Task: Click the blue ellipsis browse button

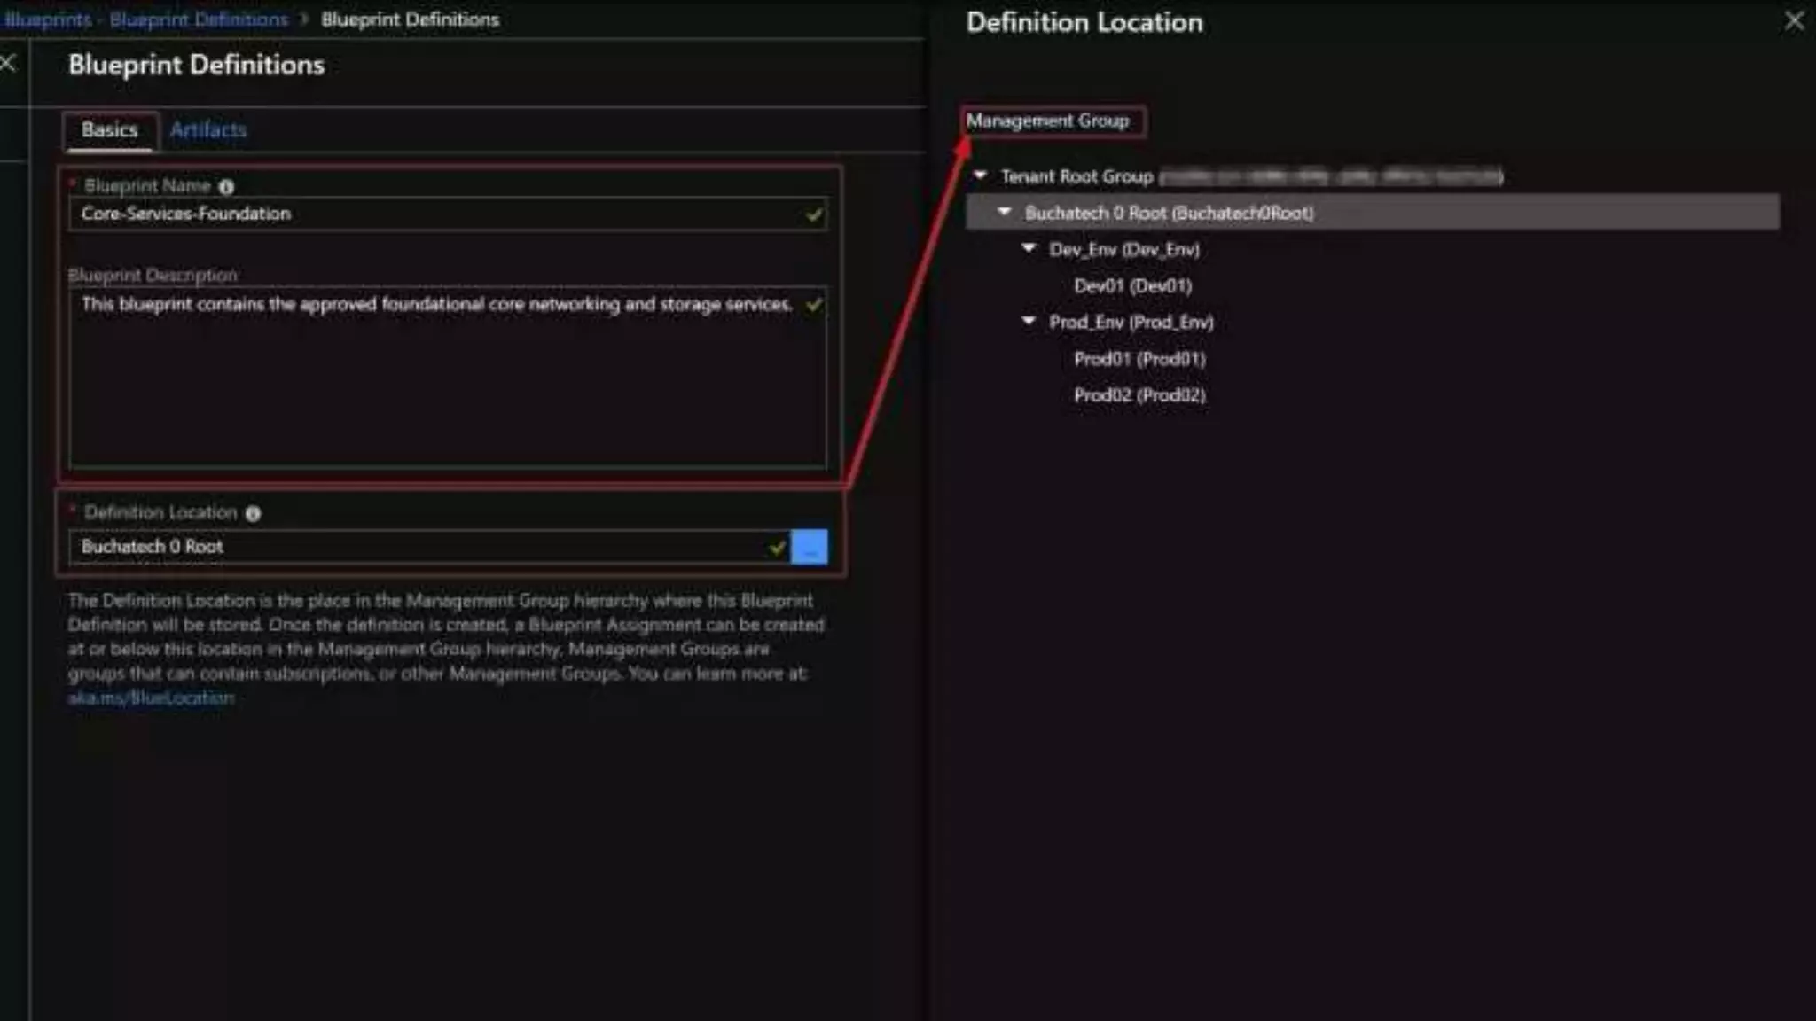Action: pos(809,547)
